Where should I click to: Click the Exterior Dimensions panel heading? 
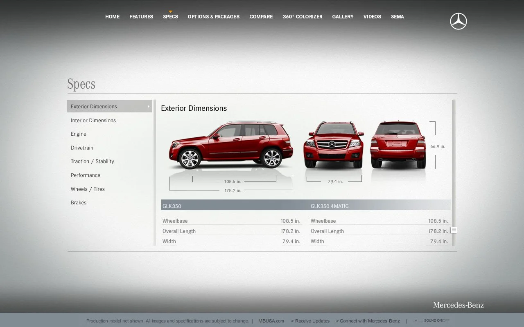(194, 108)
